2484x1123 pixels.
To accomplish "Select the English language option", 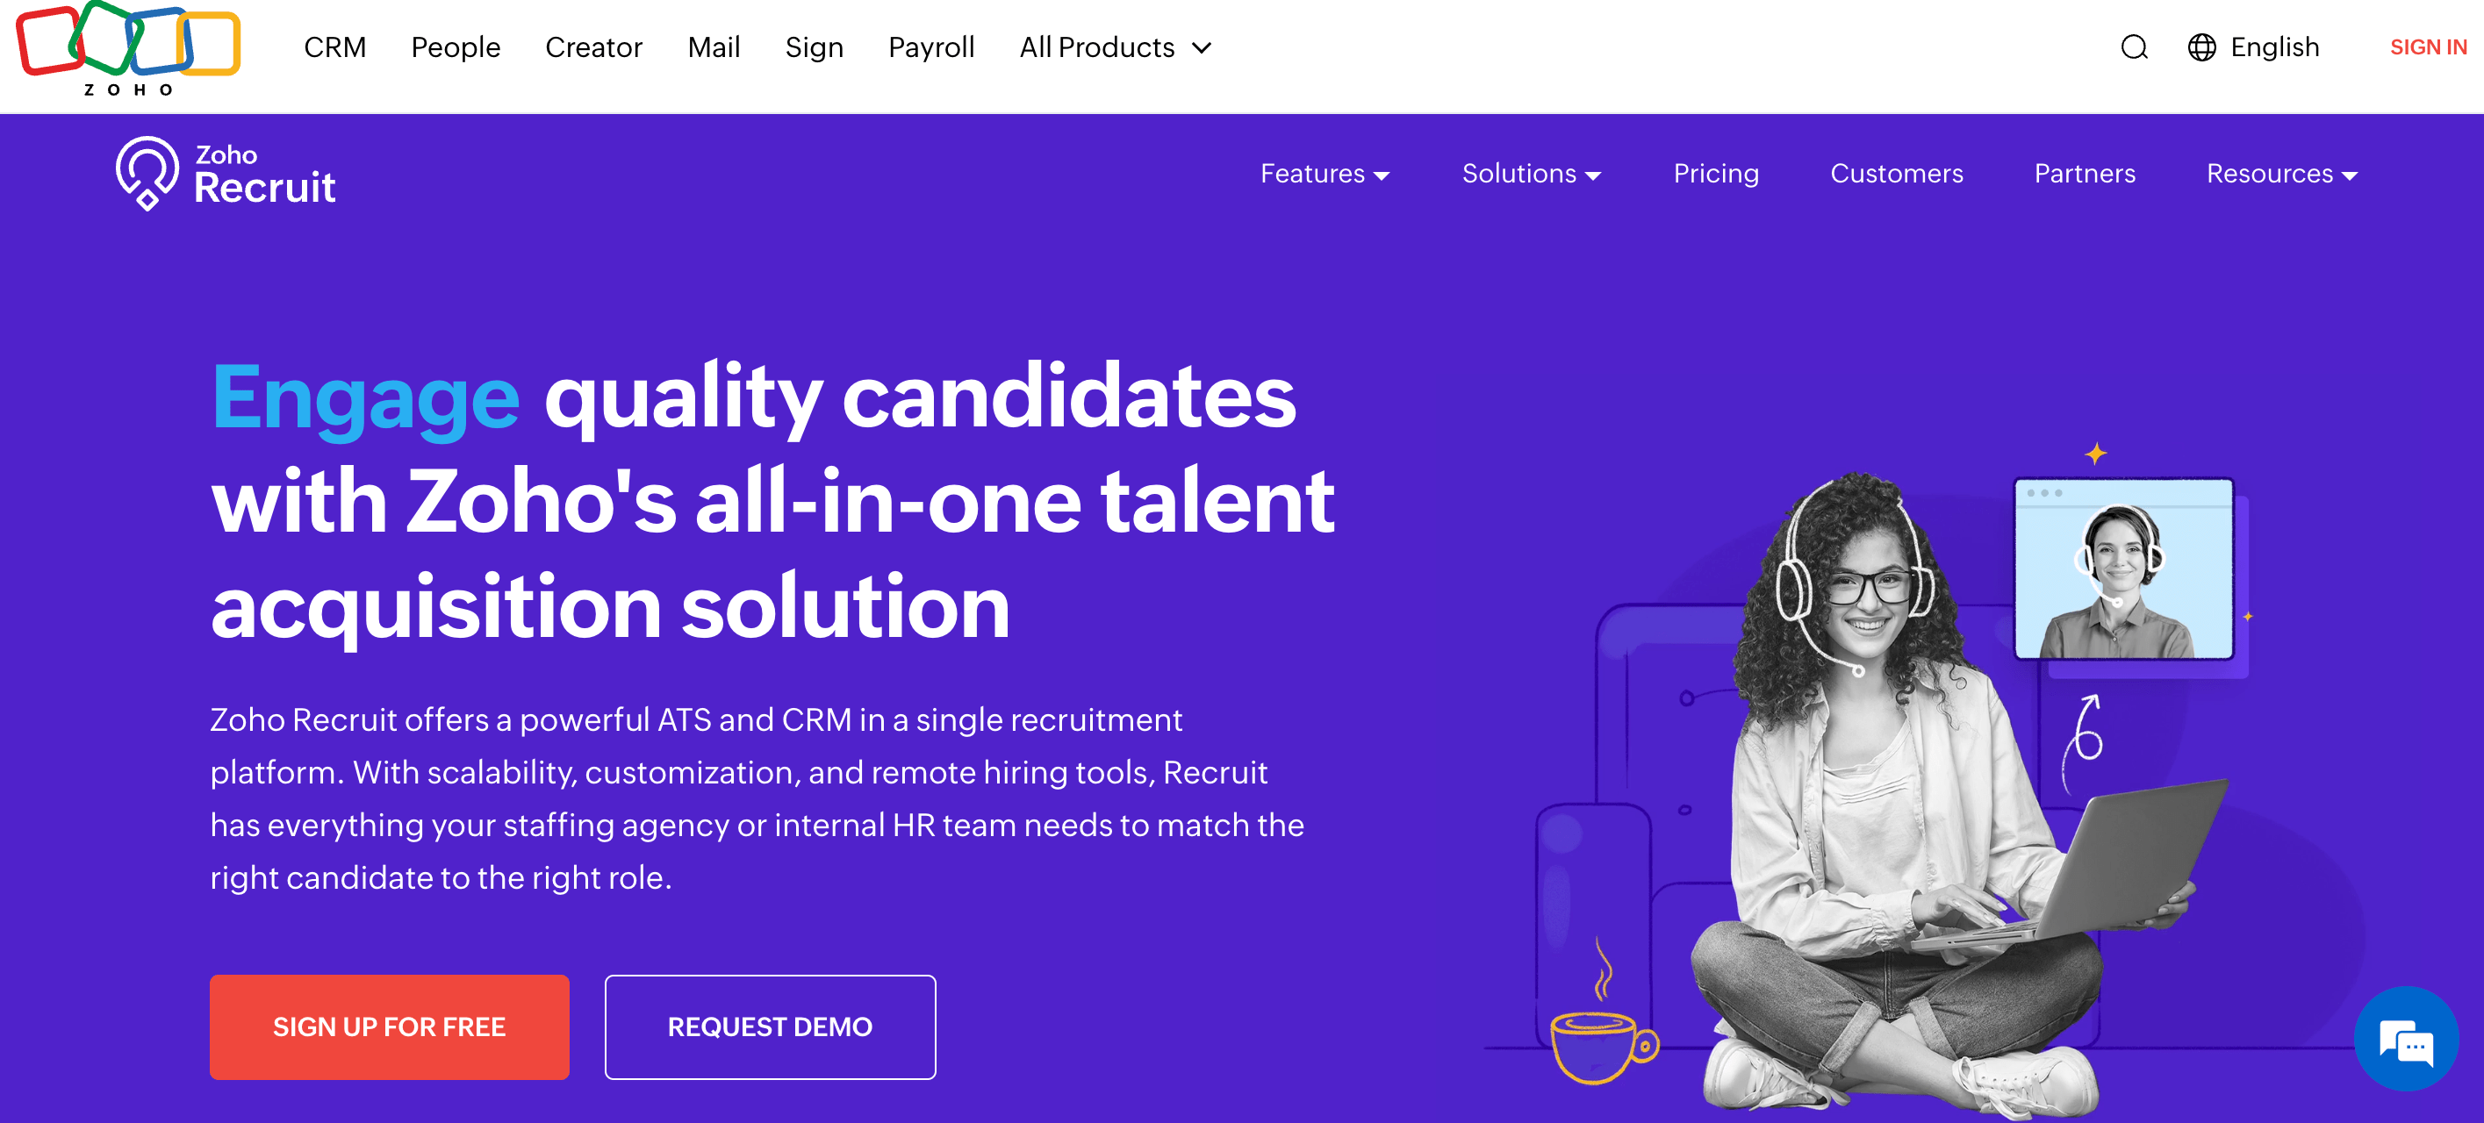I will pyautogui.click(x=2274, y=47).
